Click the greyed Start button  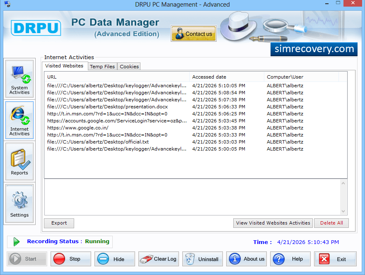click(x=27, y=259)
